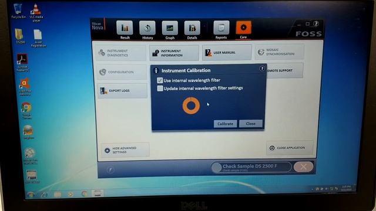Click the spinning orange progress ring
Image resolution: width=376 pixels, height=211 pixels.
pos(191,105)
